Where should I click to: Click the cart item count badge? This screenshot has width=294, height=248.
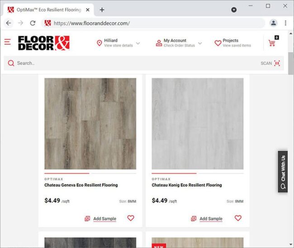pos(276,37)
